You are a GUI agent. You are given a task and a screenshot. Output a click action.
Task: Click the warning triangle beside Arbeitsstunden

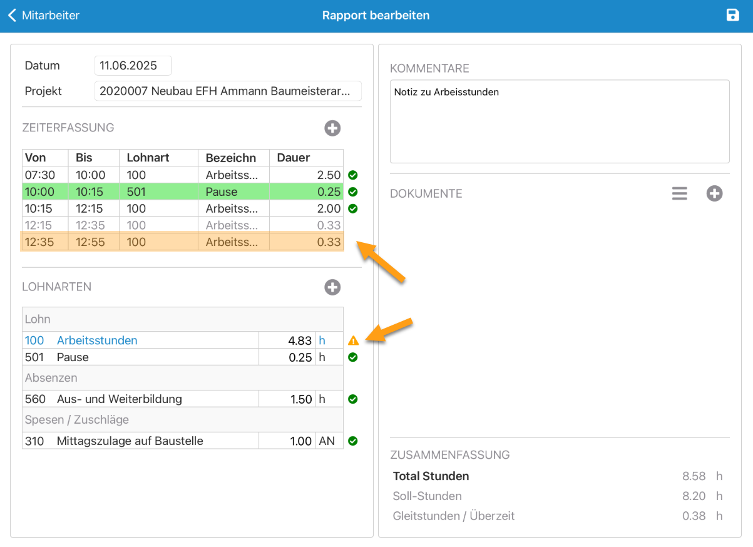point(353,340)
